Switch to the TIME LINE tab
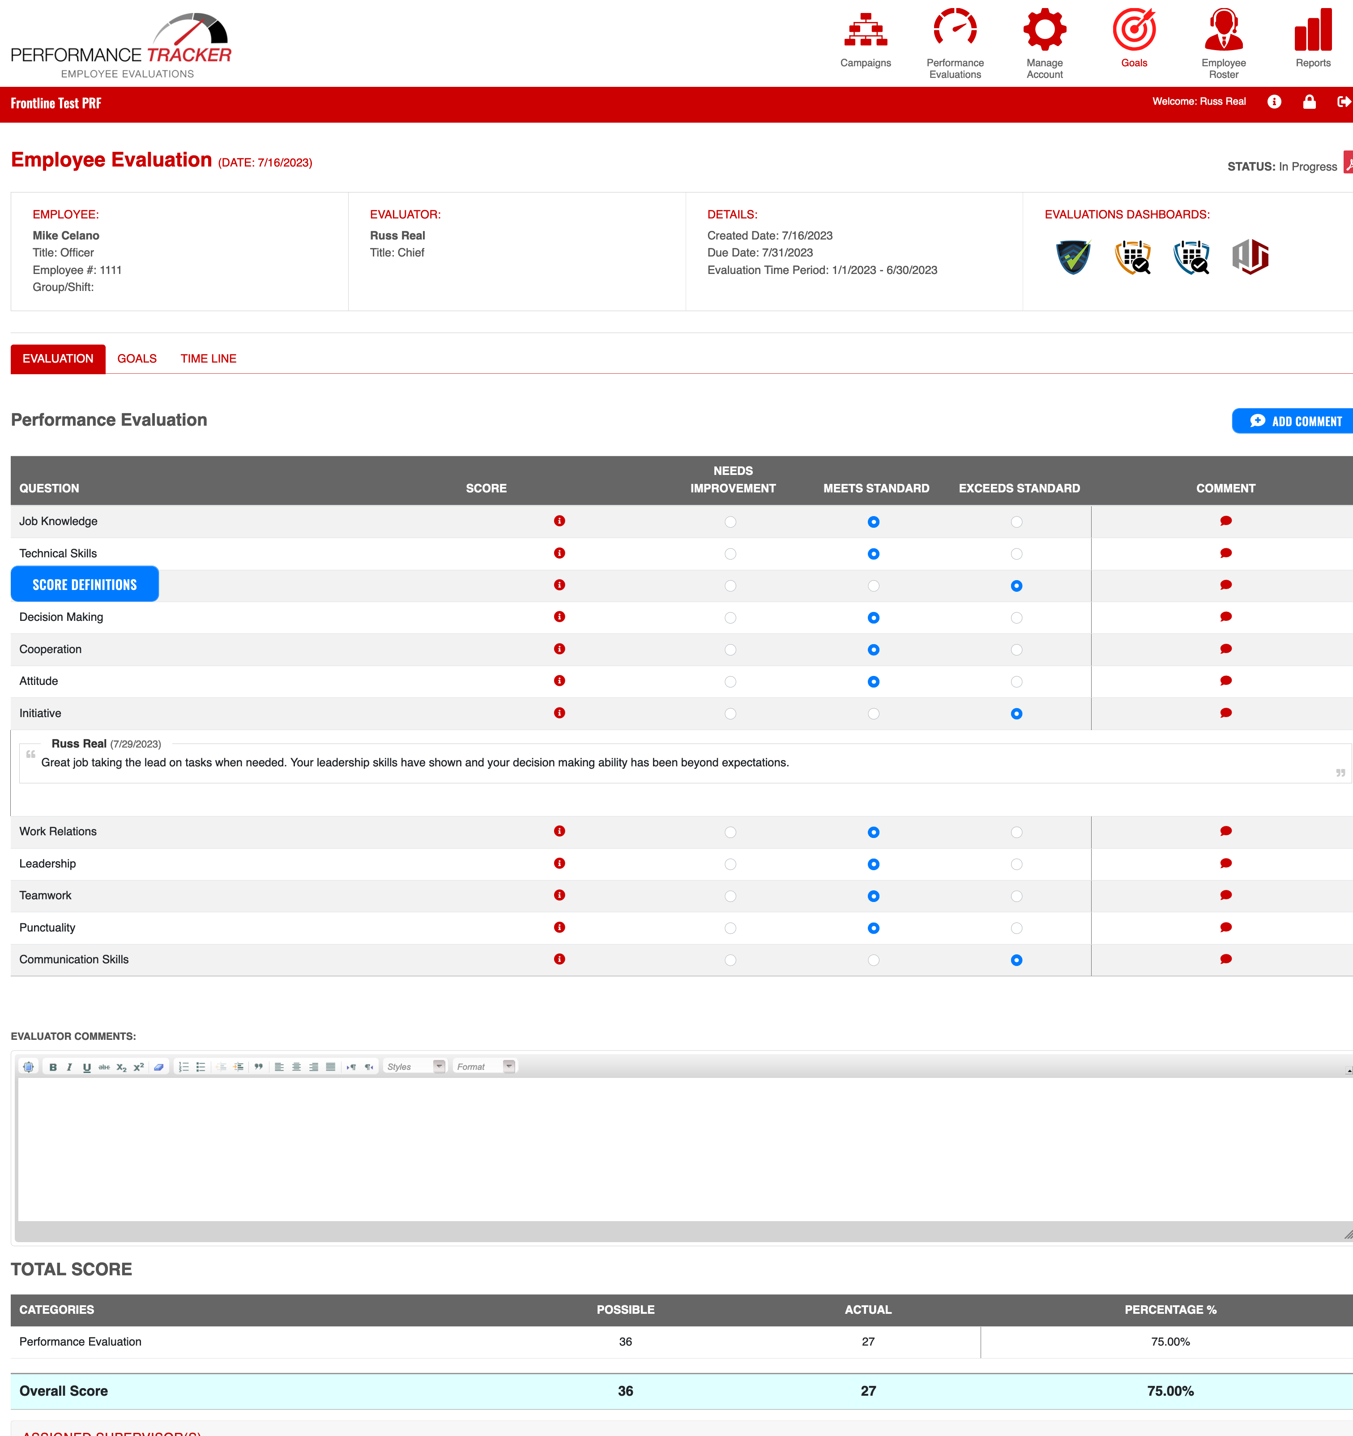Image resolution: width=1353 pixels, height=1436 pixels. (x=208, y=358)
